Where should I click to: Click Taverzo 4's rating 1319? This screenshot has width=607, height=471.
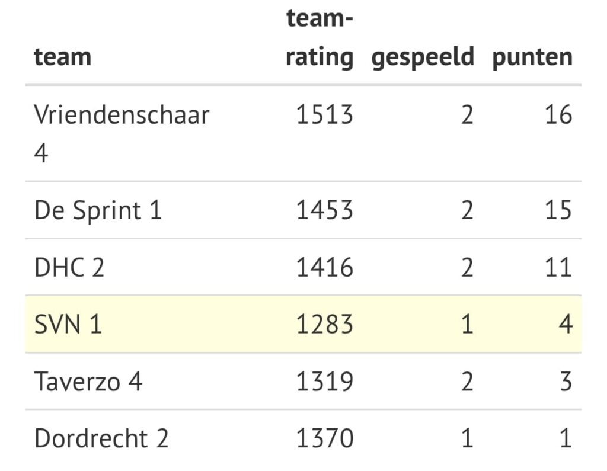pos(324,381)
